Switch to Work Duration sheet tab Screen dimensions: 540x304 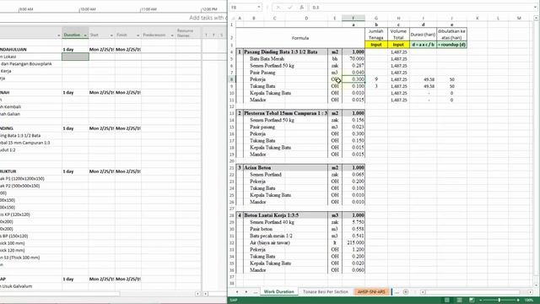tap(279, 292)
